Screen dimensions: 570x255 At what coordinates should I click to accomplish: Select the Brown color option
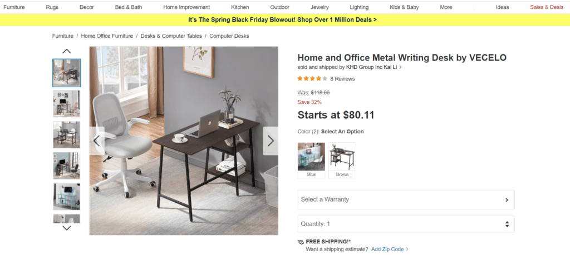click(x=342, y=160)
